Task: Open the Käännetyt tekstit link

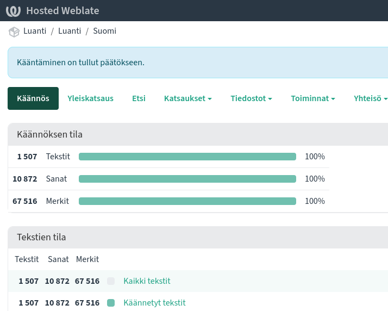Action: [154, 303]
